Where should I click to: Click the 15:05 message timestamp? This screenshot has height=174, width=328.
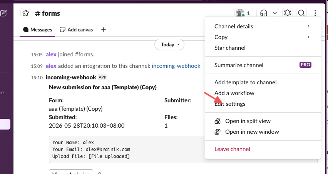click(37, 55)
